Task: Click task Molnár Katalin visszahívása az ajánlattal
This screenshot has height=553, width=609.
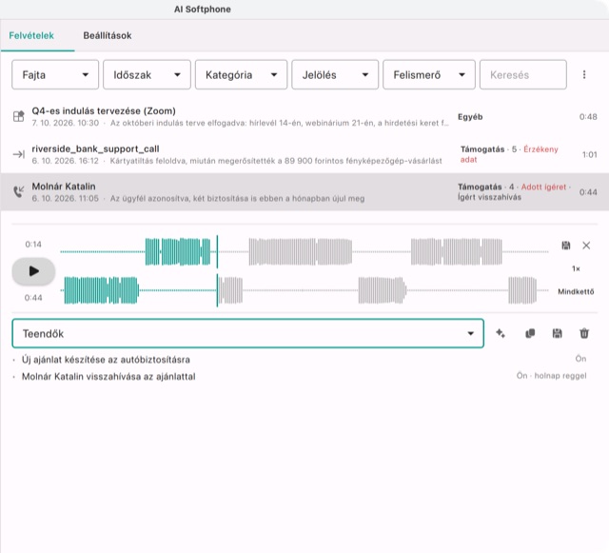Action: [x=108, y=377]
